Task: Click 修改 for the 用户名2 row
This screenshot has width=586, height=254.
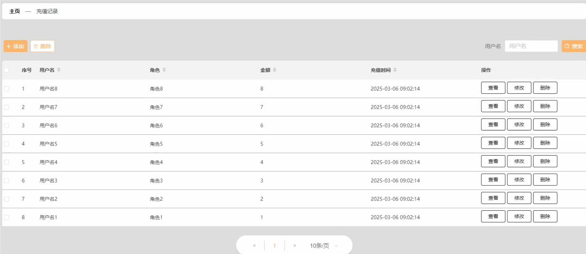Action: [x=519, y=198]
